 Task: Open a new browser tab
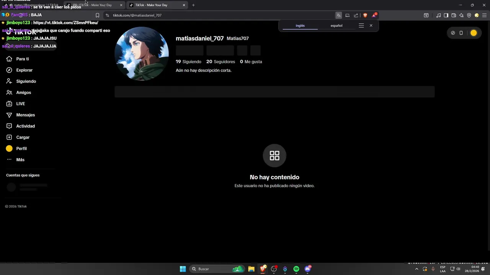pyautogui.click(x=193, y=5)
